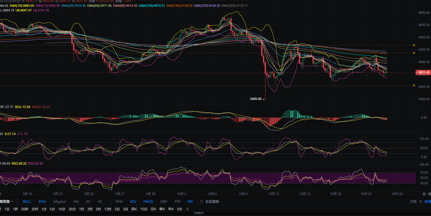The image size is (431, 216).
Task: Toggle the BOLL overlay indicator
Action: click(x=27, y=201)
